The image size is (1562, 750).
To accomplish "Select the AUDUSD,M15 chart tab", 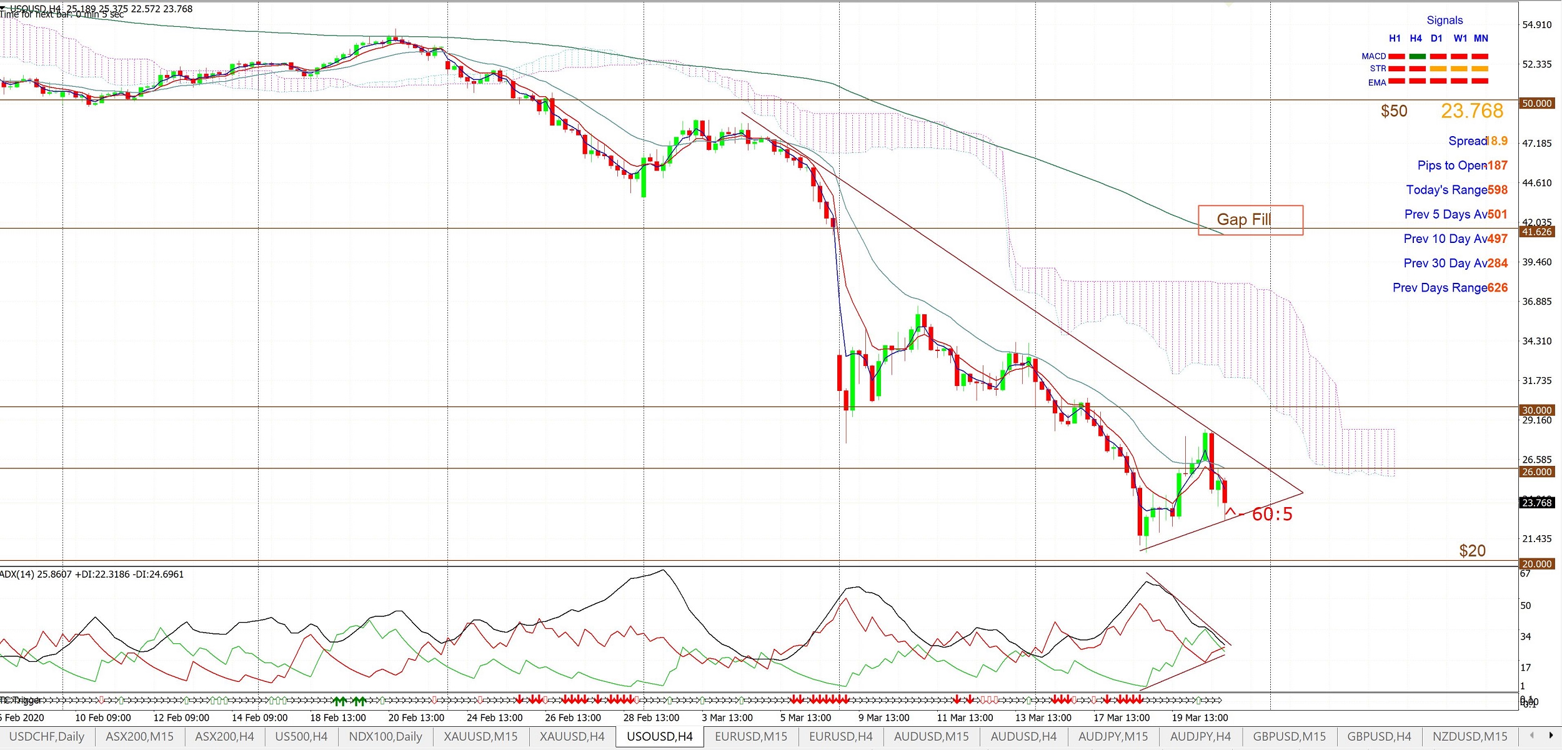I will point(931,736).
